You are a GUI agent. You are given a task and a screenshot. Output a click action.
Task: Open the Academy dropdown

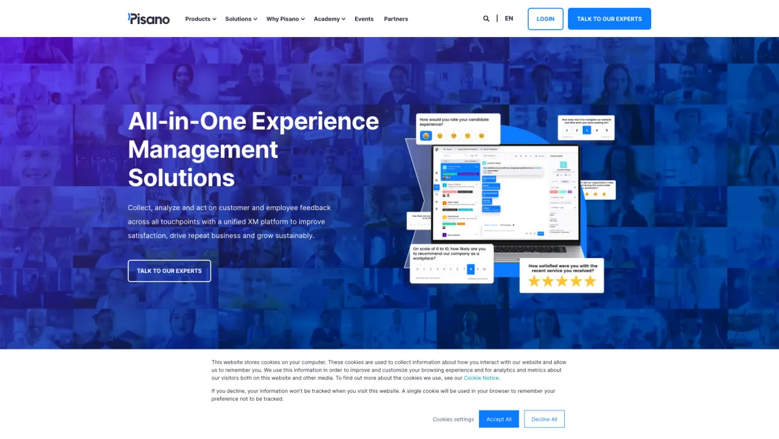(328, 19)
